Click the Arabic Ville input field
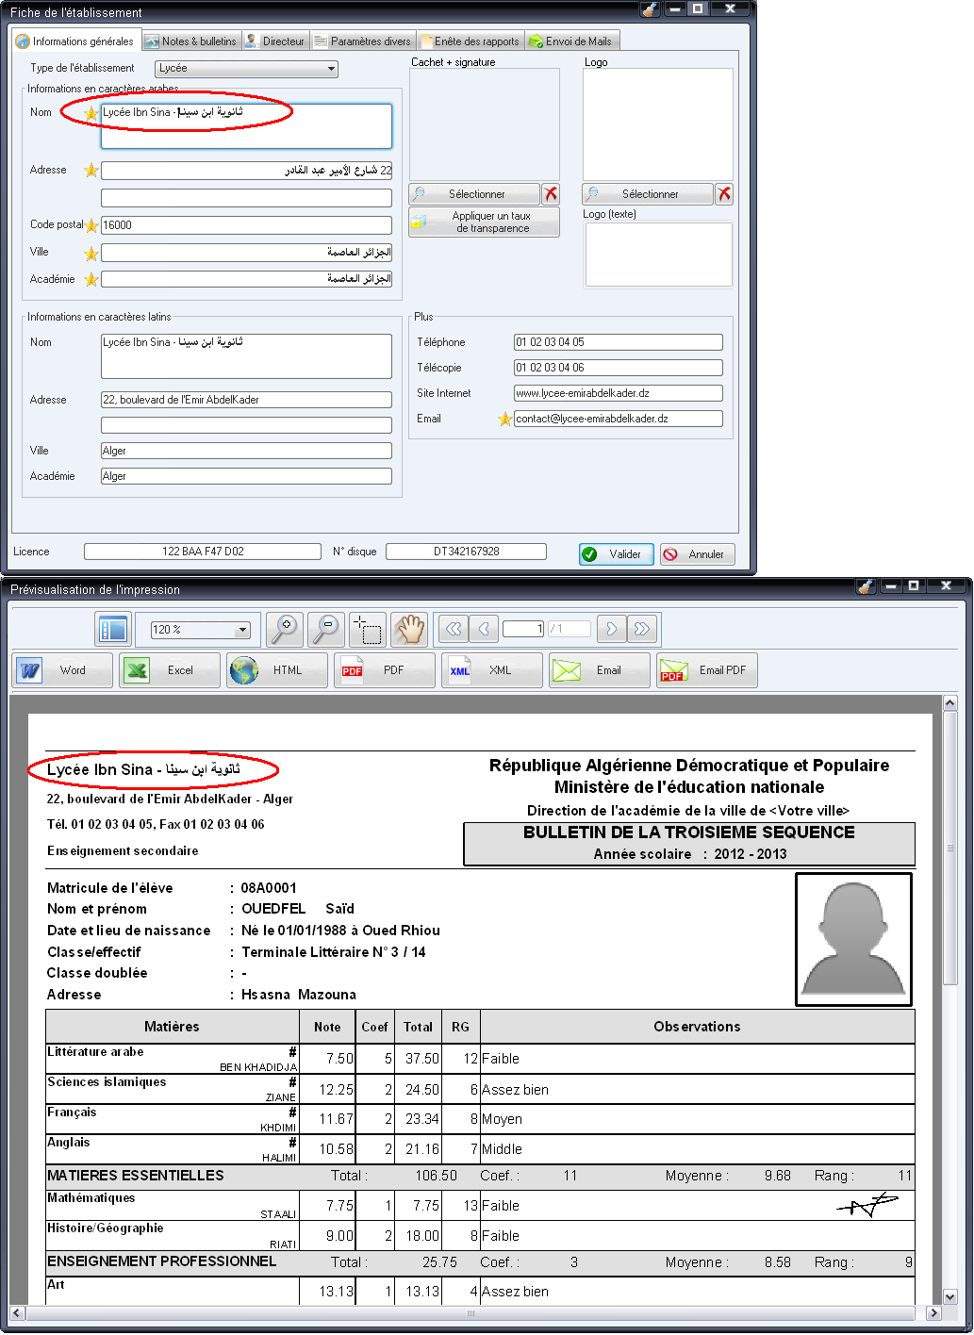The image size is (974, 1335). click(246, 253)
